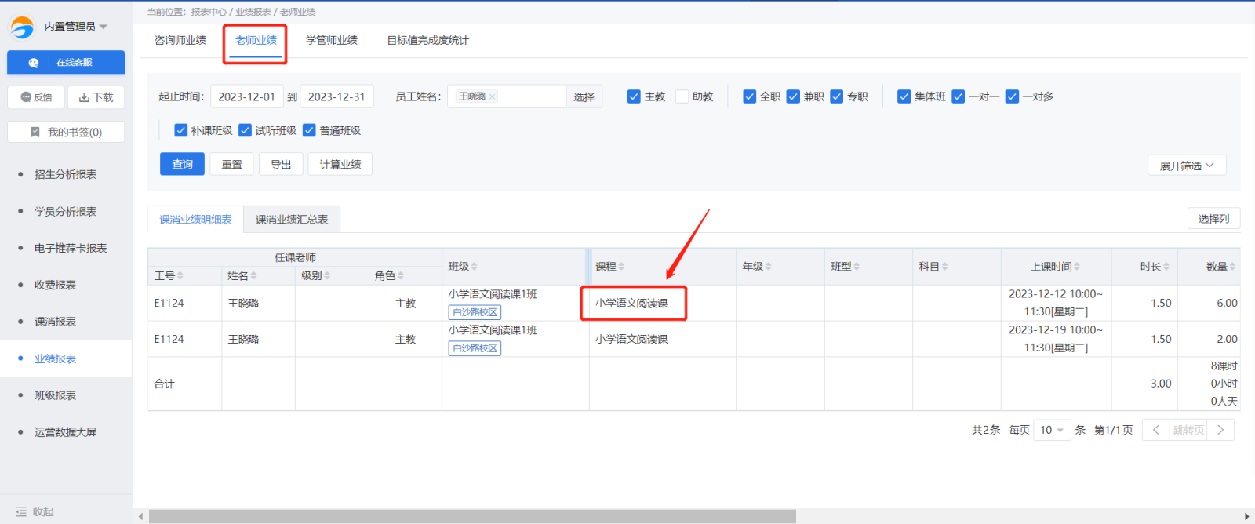1255x524 pixels.
Task: Switch to 老师业绩 tab
Action: [x=256, y=40]
